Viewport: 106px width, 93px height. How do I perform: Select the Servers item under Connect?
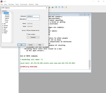pyautogui.click(x=7, y=15)
